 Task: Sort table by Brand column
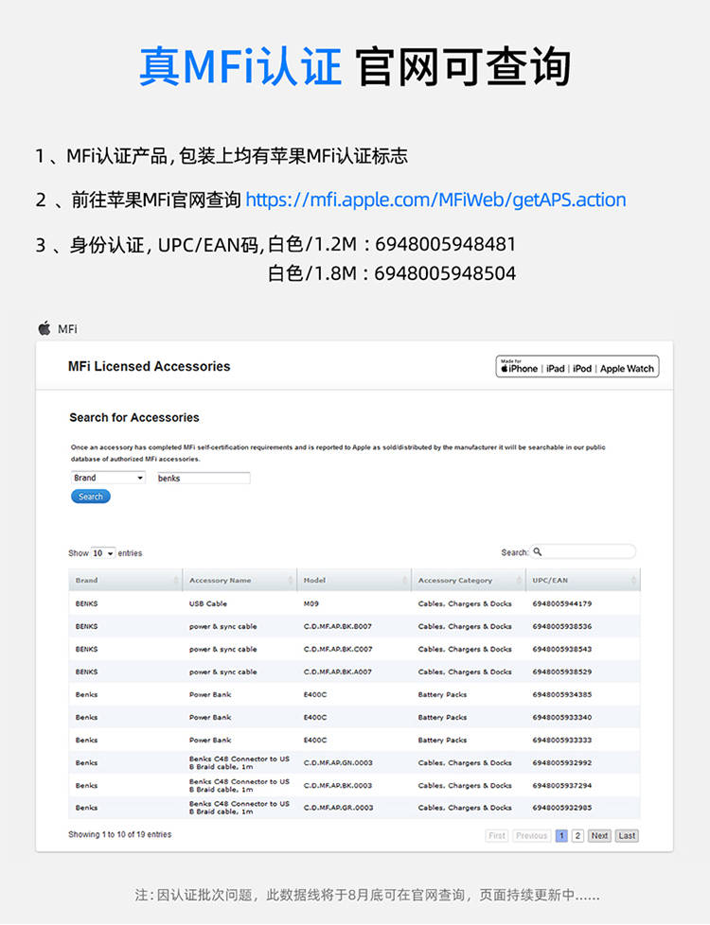125,580
